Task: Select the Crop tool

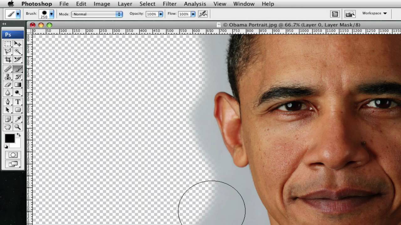Action: coord(8,59)
